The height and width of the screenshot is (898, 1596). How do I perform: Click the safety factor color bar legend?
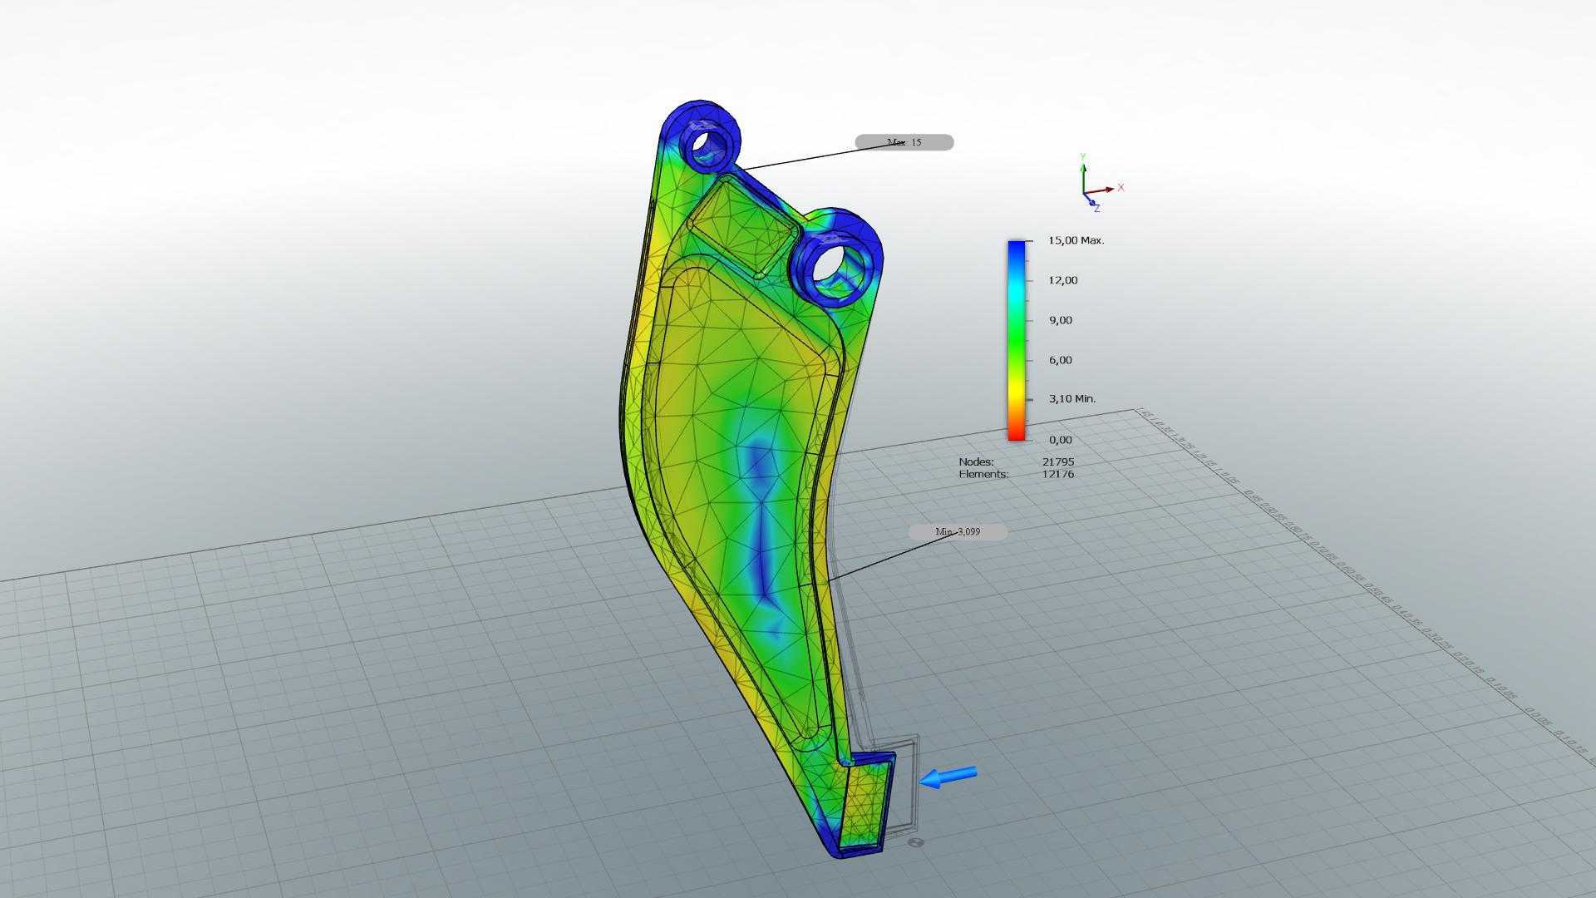(1017, 340)
